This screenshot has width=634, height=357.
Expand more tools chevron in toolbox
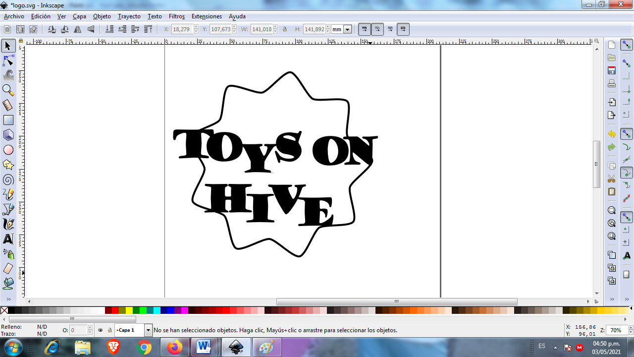pyautogui.click(x=8, y=299)
